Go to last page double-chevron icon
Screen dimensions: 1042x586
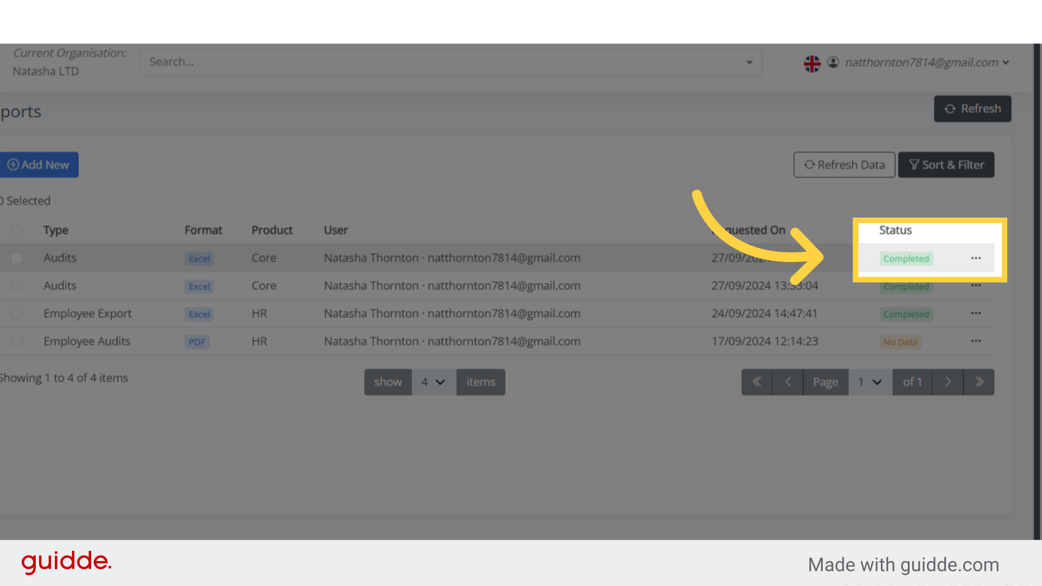point(979,382)
